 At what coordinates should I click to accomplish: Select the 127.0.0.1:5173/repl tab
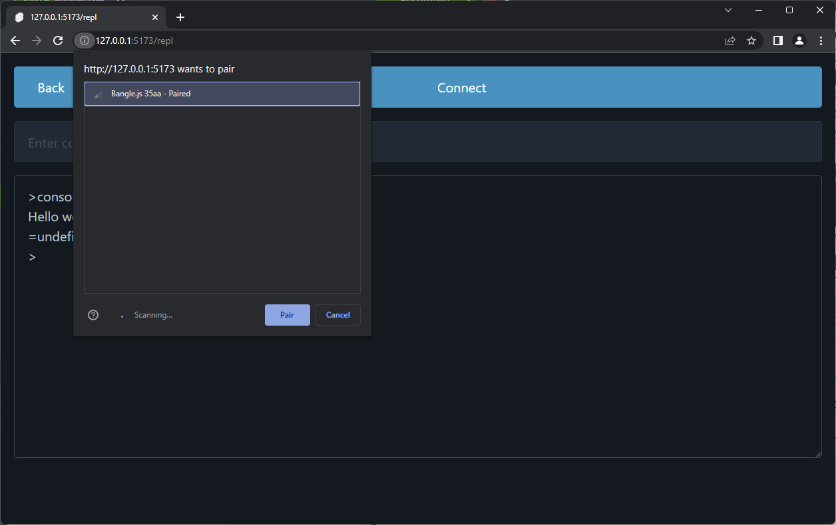87,17
